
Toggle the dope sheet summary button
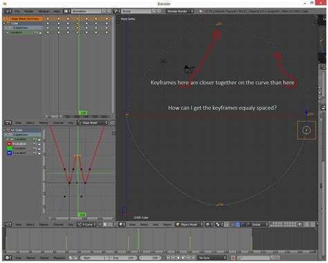[112, 123]
